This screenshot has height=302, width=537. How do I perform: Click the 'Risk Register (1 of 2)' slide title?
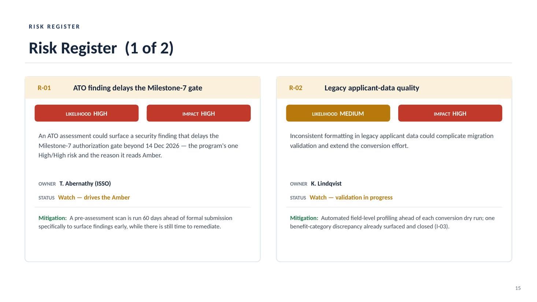coord(101,48)
